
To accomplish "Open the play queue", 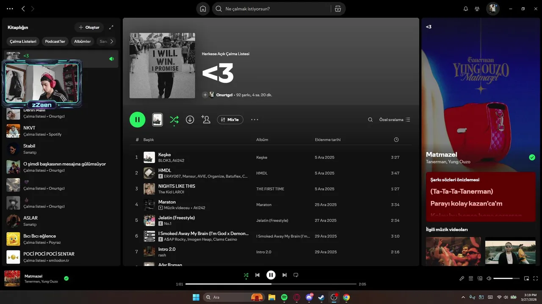I will 471,278.
